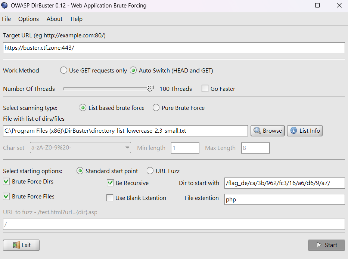Click the List Info blue info icon
The height and width of the screenshot is (259, 348).
(x=293, y=130)
